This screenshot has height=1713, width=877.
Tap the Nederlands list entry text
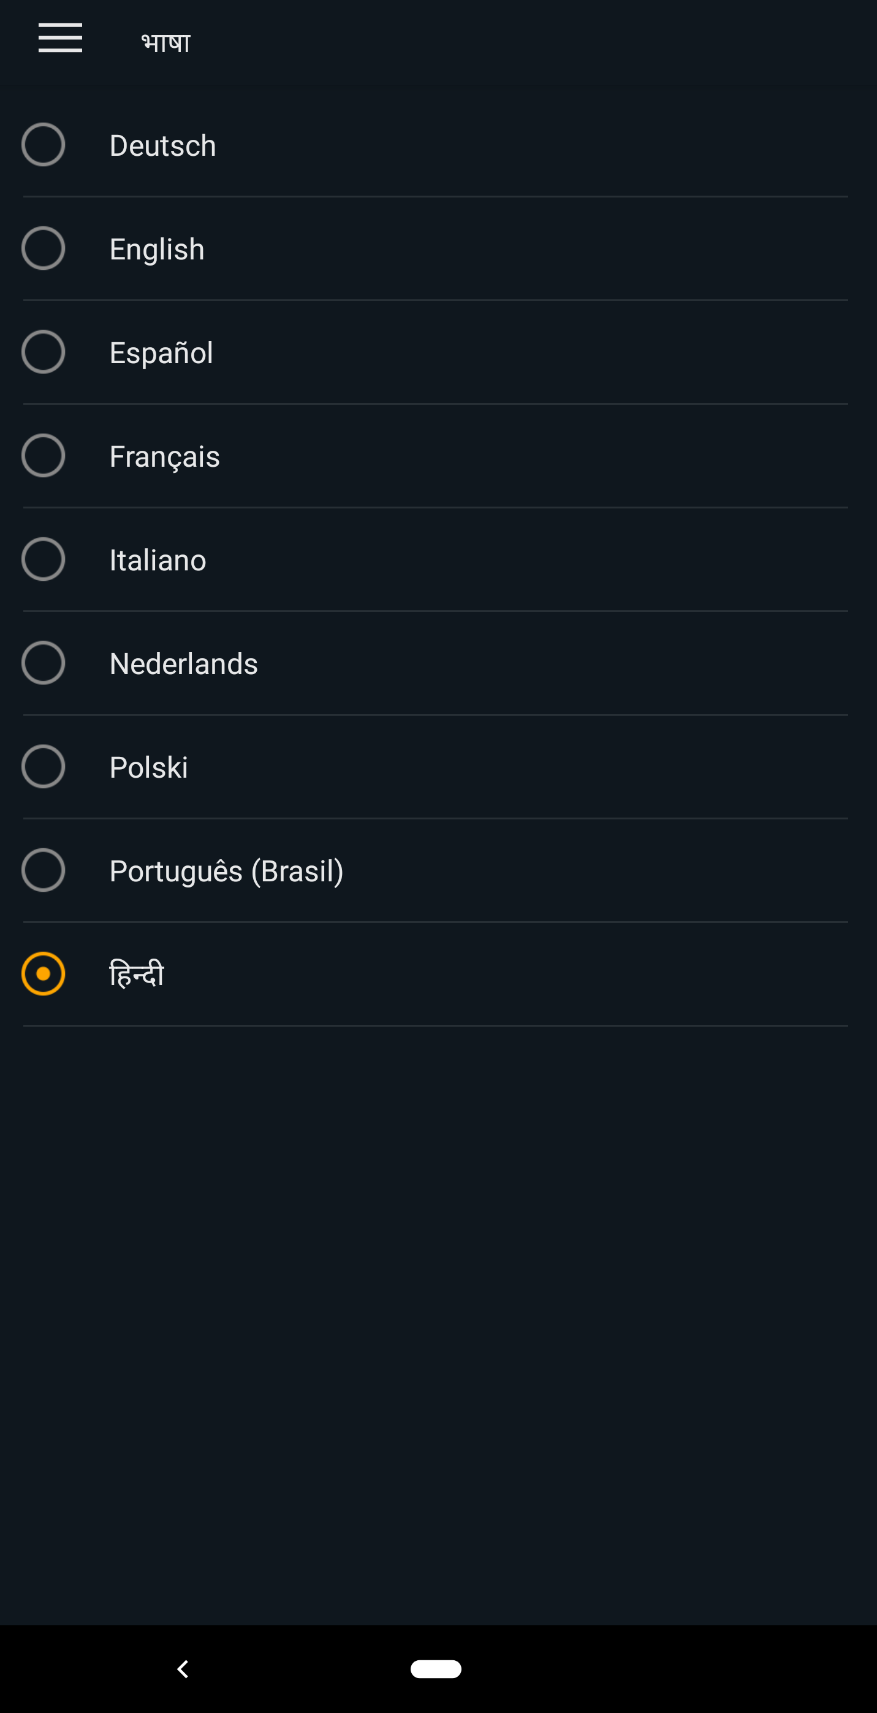point(183,664)
